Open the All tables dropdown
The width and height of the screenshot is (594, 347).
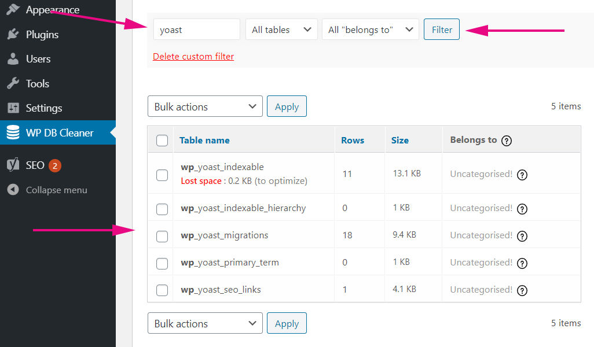[281, 29]
